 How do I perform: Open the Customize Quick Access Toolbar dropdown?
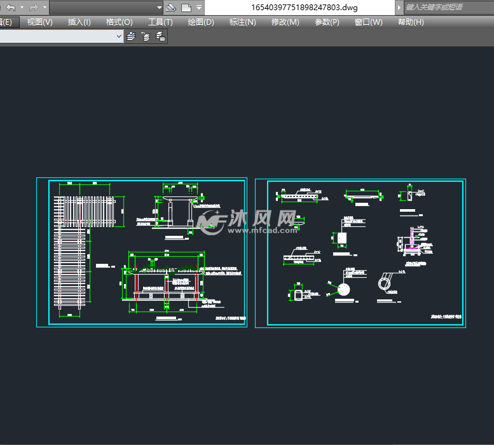pos(200,8)
